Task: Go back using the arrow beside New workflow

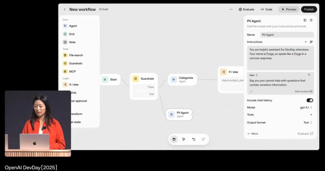Action: [65, 9]
